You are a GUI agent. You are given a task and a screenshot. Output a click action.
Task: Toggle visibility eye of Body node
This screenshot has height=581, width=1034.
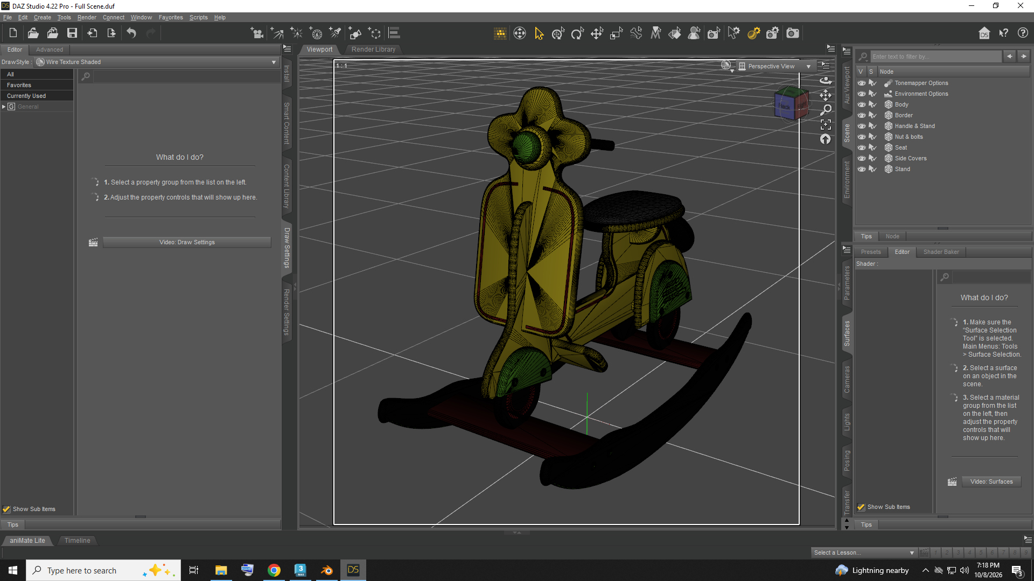pos(862,104)
